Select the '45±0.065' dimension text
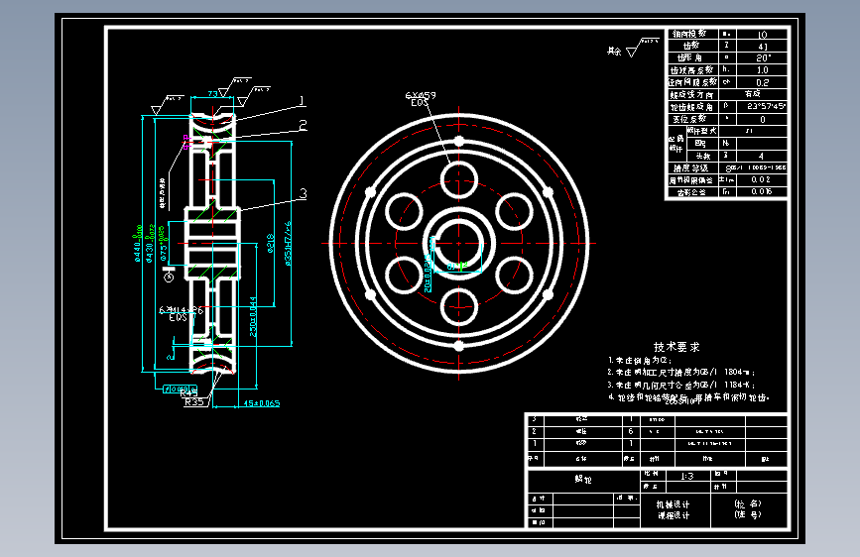Viewport: 860px width, 557px height. [x=262, y=403]
